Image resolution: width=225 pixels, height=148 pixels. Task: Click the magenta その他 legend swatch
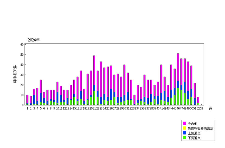tap(185, 124)
